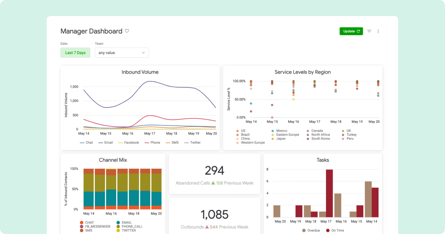
Task: Open the Date filter showing Last 7 Days
Action: (75, 52)
